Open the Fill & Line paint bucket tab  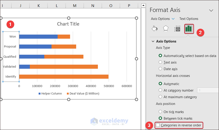coord(154,29)
